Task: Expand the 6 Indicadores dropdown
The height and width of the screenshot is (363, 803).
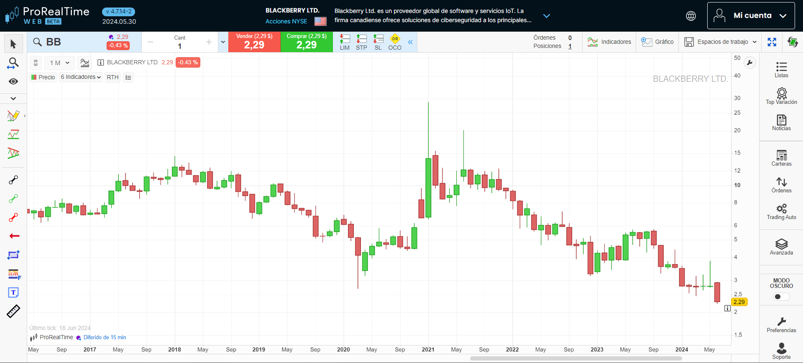Action: 81,77
